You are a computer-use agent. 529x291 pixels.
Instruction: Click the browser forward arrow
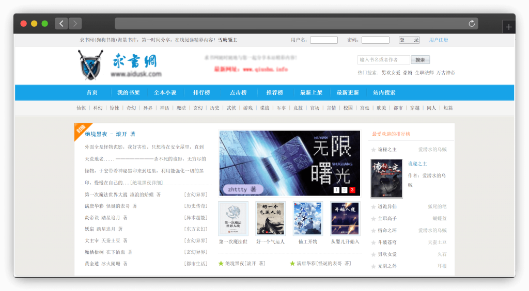[x=75, y=24]
